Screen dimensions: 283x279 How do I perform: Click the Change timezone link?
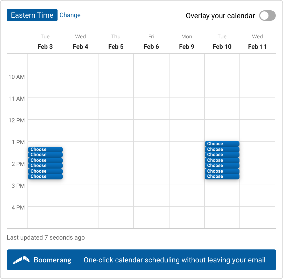[x=70, y=15]
